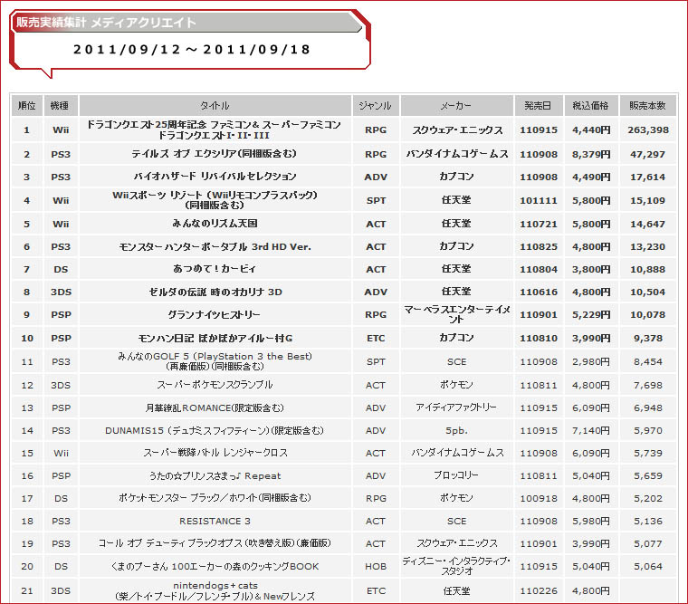Click the sales figure 15,109
Screen dimensions: 688x604
[647, 201]
